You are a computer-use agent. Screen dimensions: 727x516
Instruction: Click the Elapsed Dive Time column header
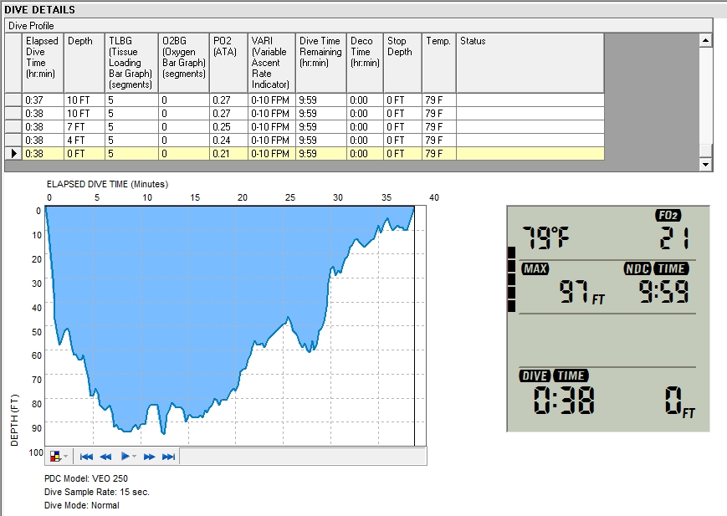44,63
